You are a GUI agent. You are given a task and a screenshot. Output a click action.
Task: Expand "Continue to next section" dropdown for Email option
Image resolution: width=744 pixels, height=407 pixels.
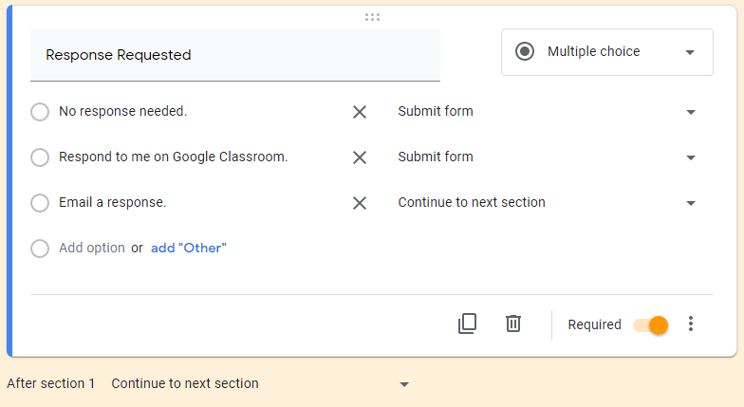(690, 203)
